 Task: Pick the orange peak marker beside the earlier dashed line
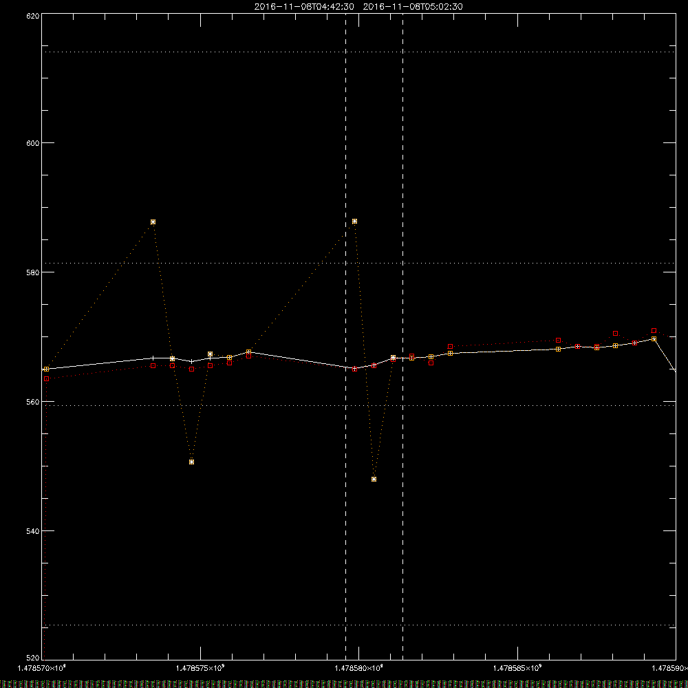point(354,221)
